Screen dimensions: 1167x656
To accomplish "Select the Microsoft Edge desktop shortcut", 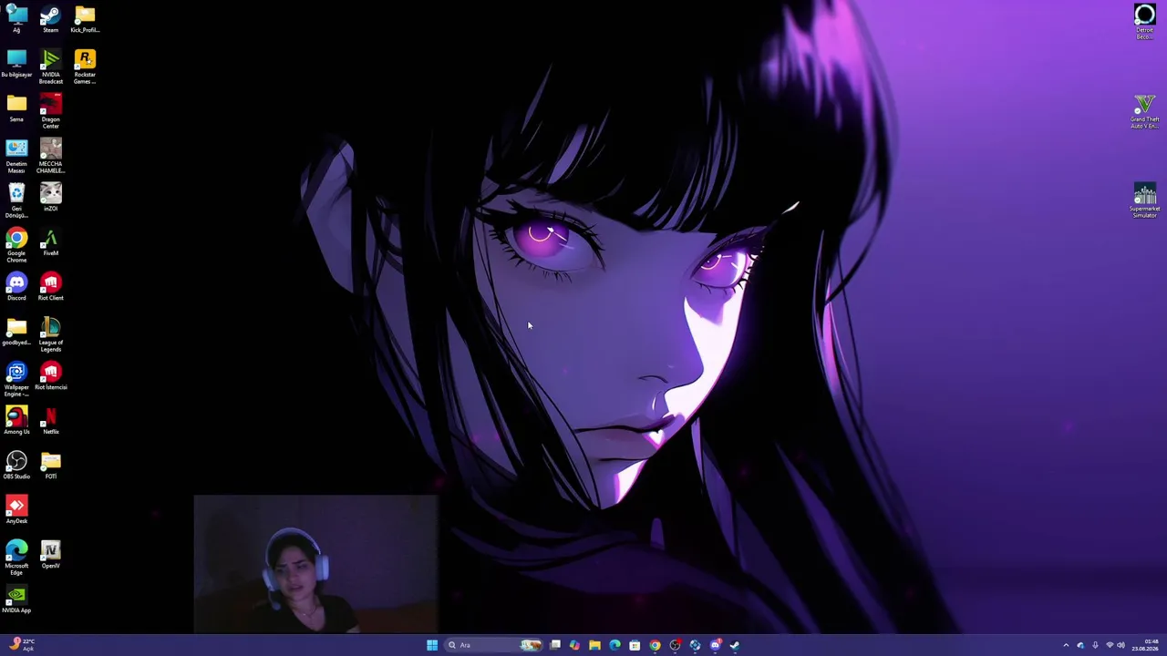I will [16, 559].
